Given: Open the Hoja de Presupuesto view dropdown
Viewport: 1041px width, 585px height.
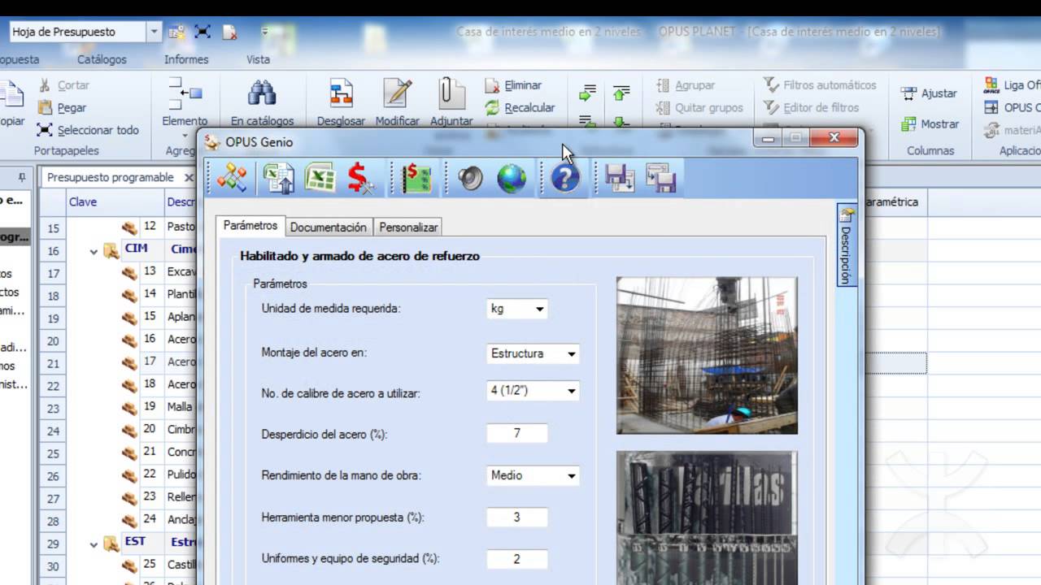Looking at the screenshot, I should tap(155, 32).
